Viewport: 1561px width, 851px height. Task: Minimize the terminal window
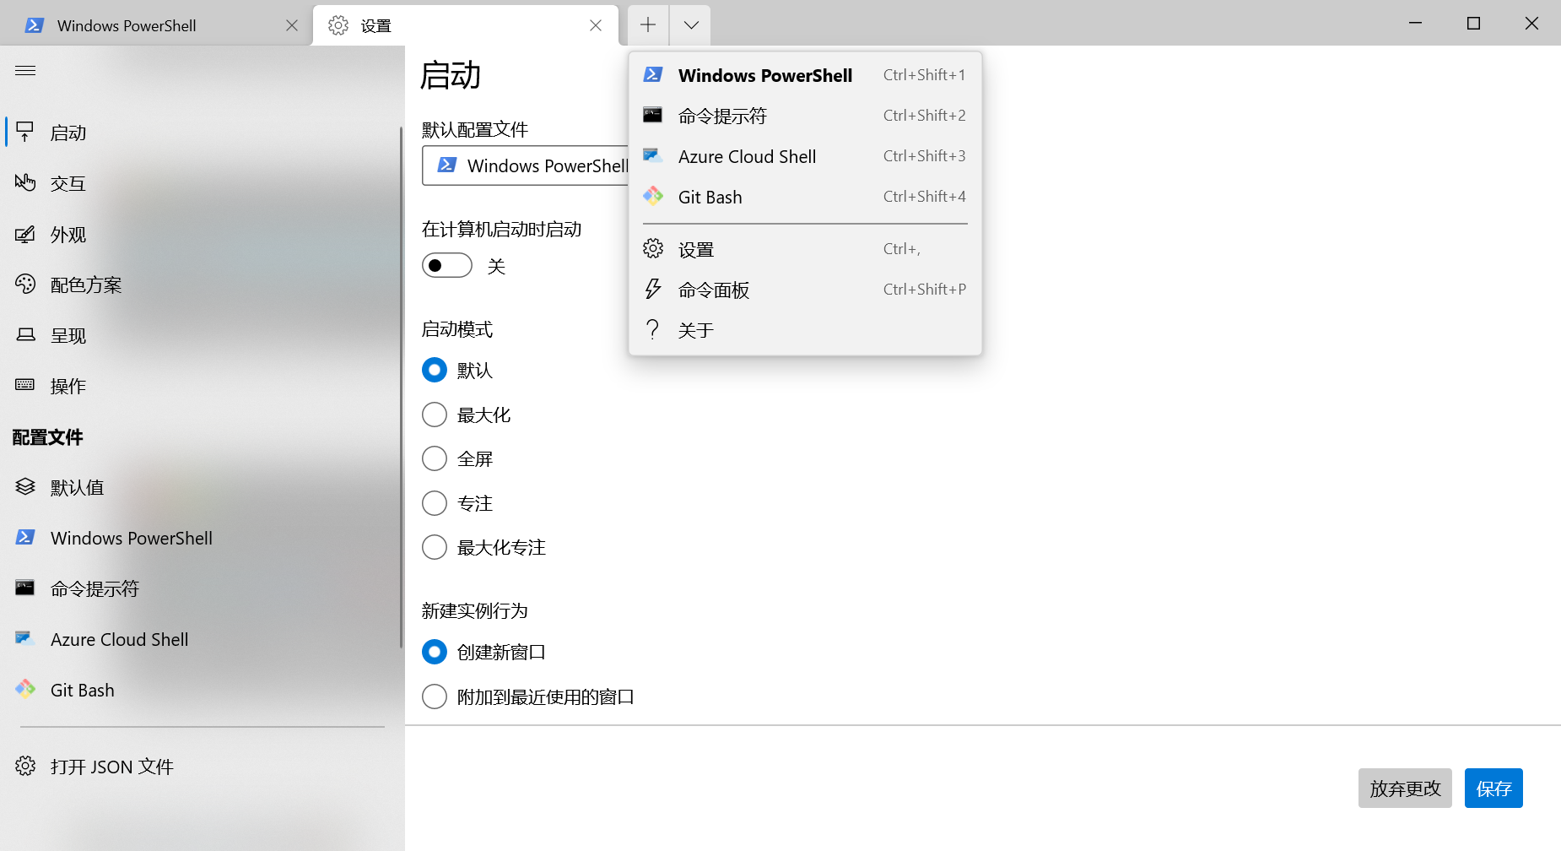1416,23
